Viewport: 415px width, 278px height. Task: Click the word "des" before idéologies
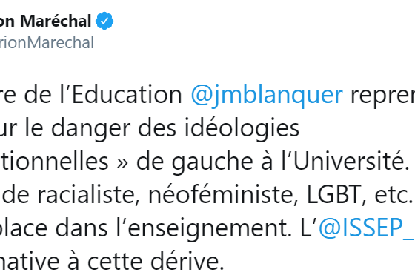coord(157,128)
